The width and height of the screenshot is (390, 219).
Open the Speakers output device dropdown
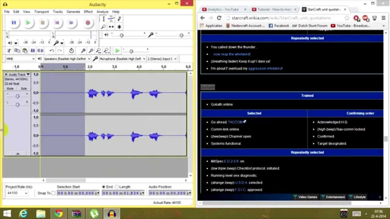[67, 59]
